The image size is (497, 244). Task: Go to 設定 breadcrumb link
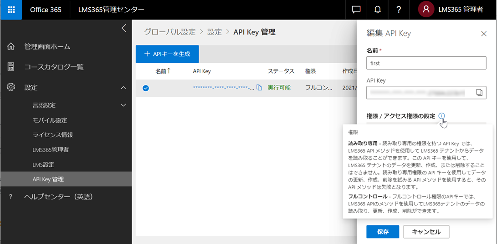pyautogui.click(x=215, y=32)
